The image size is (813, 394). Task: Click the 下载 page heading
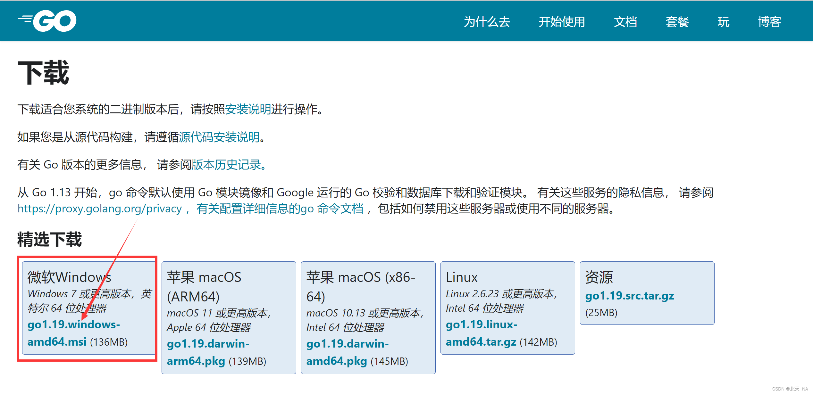pyautogui.click(x=43, y=73)
